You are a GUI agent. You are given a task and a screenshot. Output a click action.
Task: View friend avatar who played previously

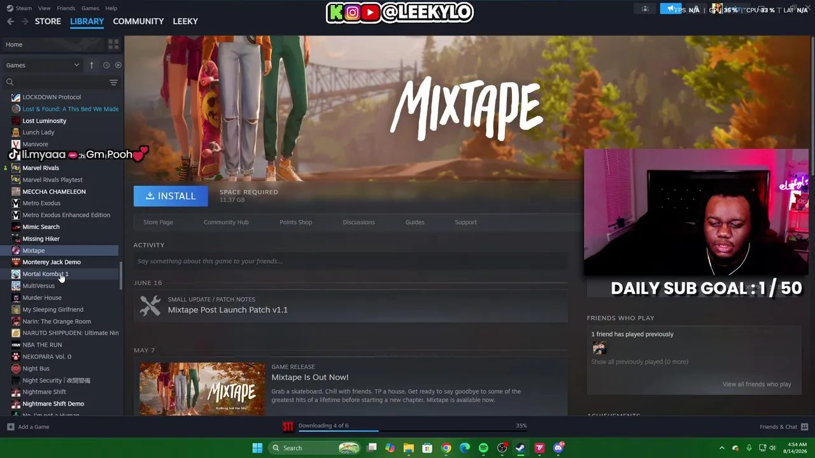(599, 347)
